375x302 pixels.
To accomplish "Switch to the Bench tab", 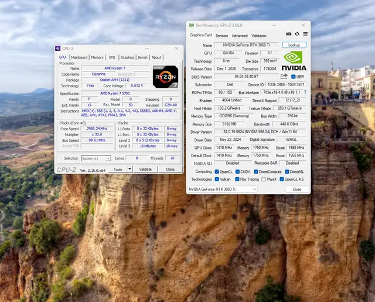I will pyautogui.click(x=142, y=57).
